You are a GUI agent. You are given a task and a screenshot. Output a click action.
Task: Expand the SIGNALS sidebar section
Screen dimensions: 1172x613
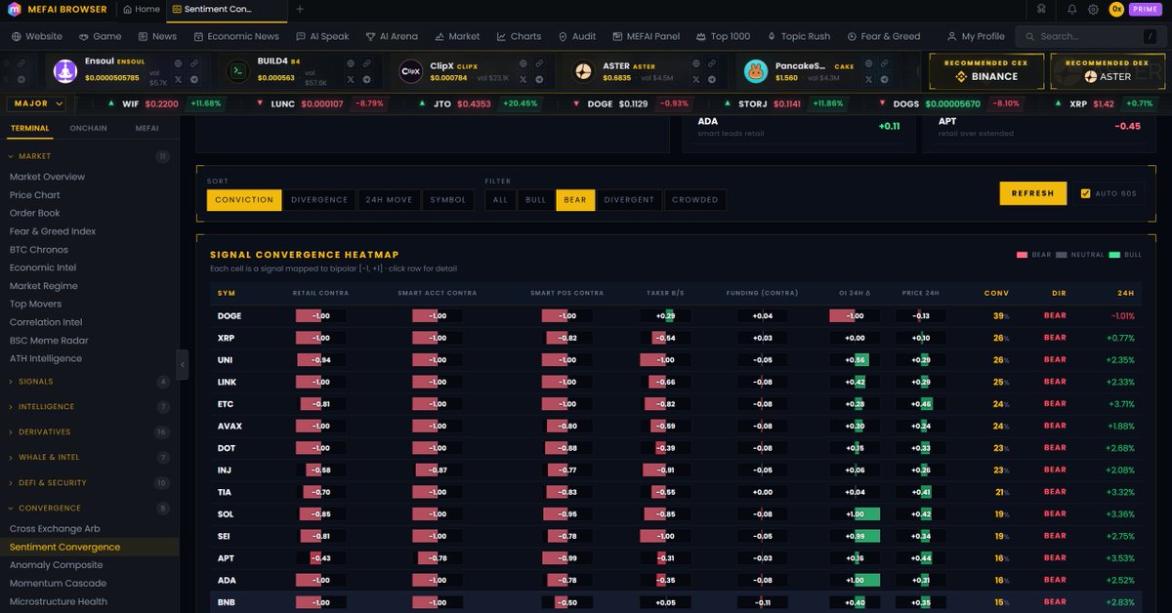pos(89,382)
